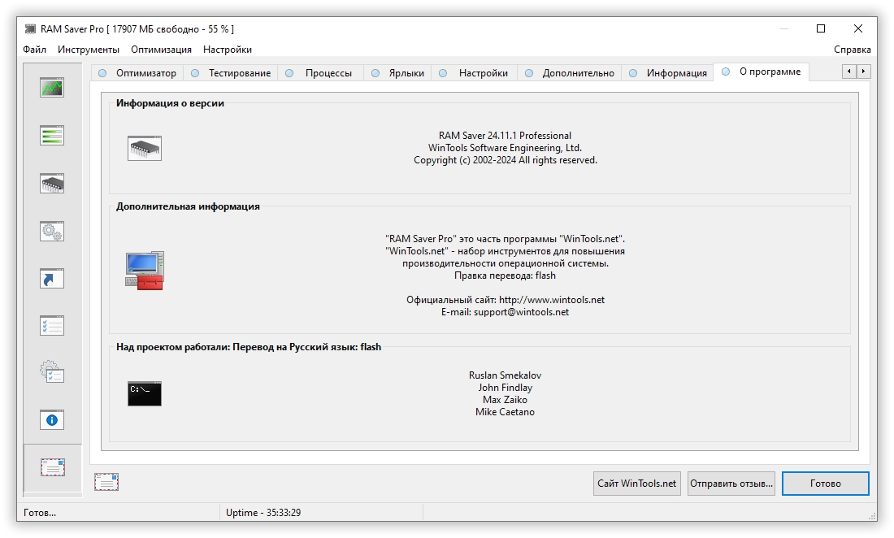
Task: Open the Инструменты menu
Action: coord(89,50)
